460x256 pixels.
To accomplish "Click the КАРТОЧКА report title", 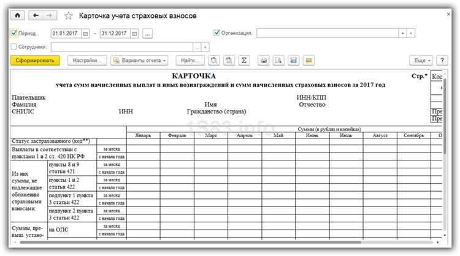I will [x=194, y=76].
